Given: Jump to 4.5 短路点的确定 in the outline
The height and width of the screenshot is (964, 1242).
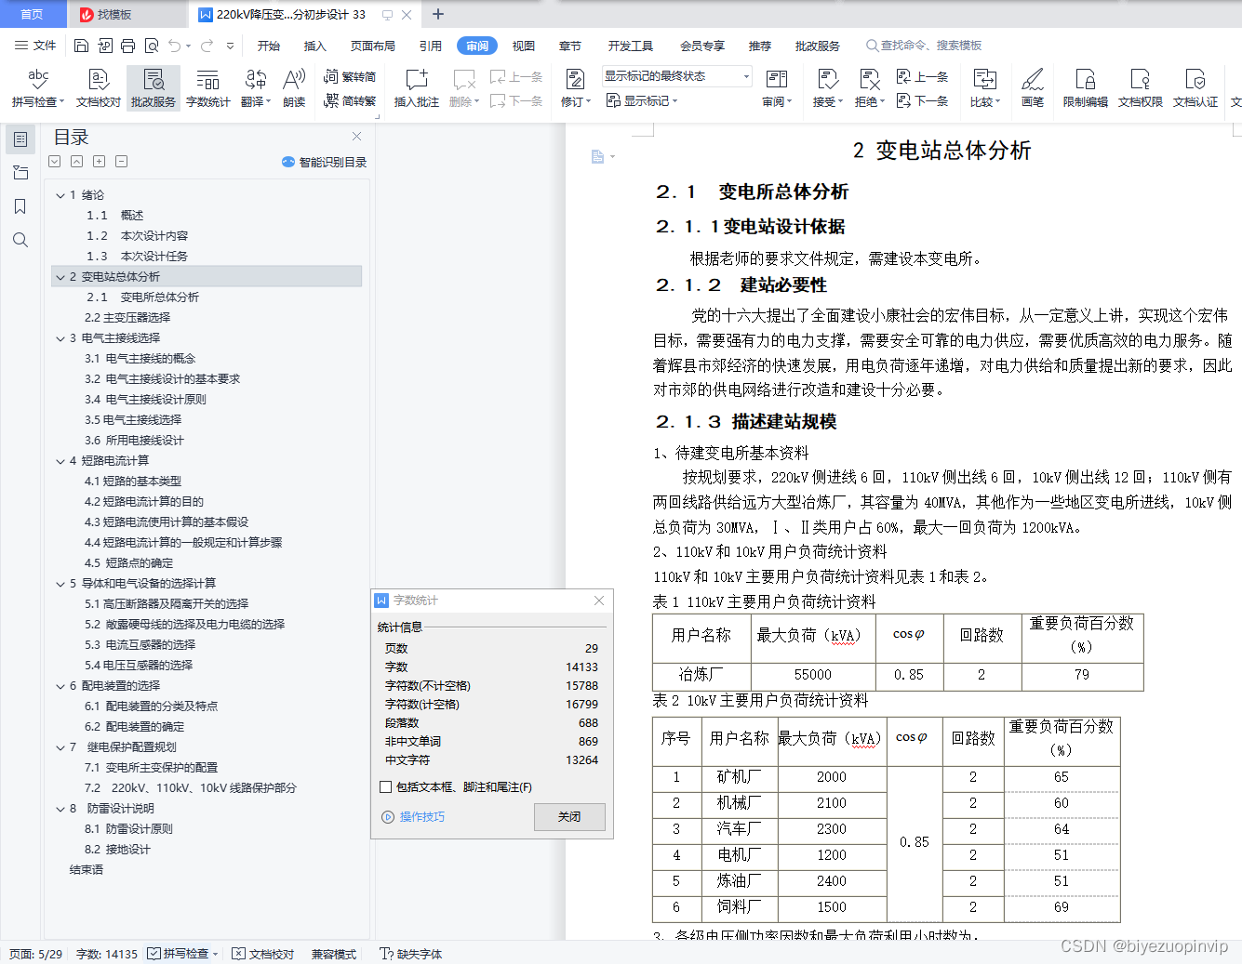Looking at the screenshot, I should coord(128,563).
